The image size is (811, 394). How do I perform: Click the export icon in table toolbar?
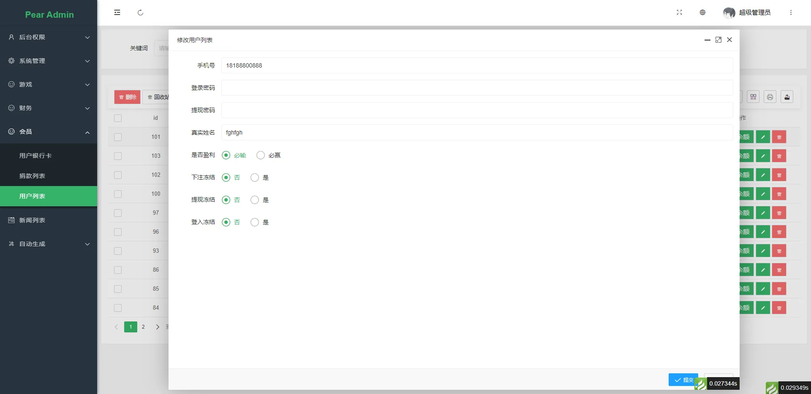pyautogui.click(x=787, y=97)
